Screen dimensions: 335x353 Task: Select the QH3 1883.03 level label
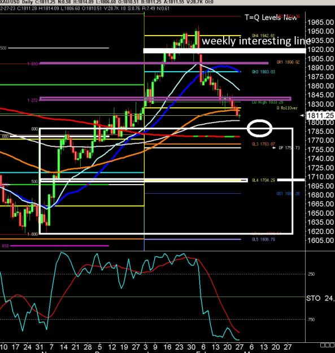coord(263,72)
